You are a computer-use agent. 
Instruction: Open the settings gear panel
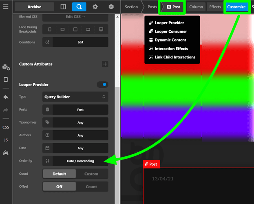95,7
